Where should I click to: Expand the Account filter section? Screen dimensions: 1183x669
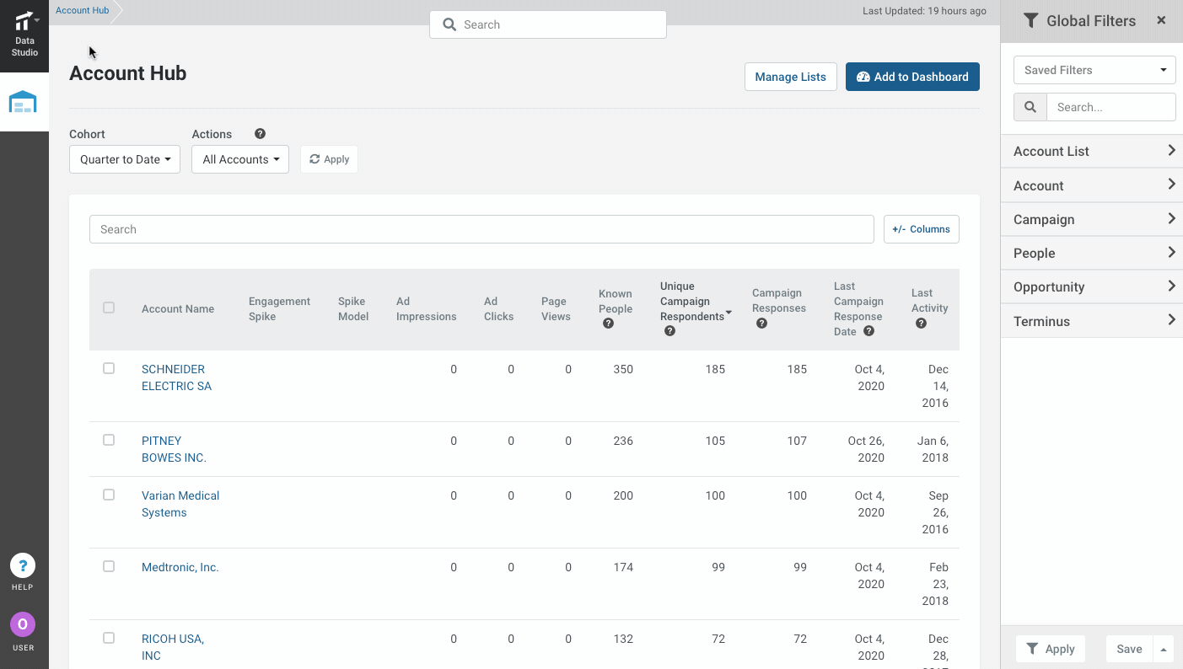click(x=1092, y=185)
